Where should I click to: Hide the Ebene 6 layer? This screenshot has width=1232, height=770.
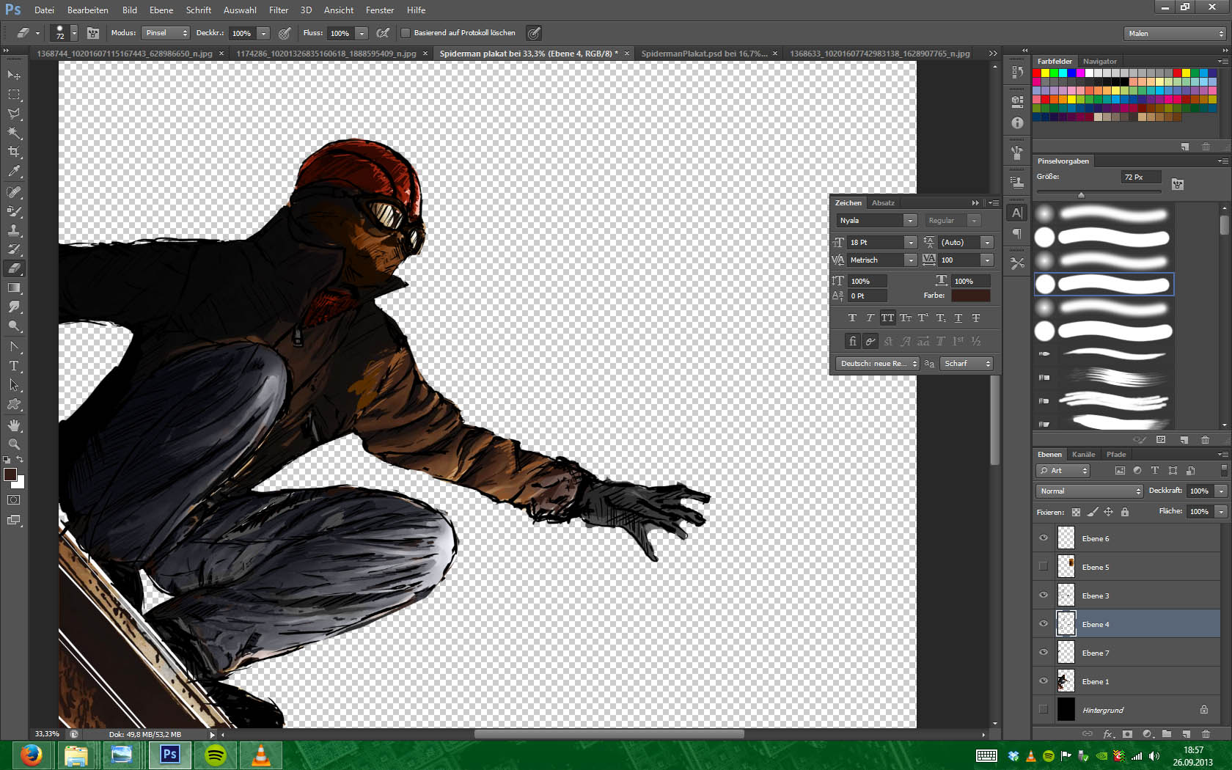[1044, 538]
